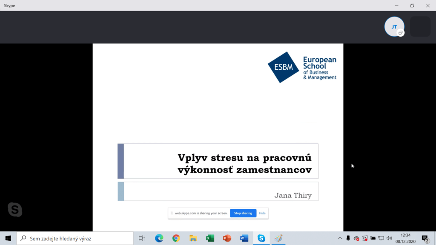Open PowerPoint from taskbar
436x245 pixels.
227,238
